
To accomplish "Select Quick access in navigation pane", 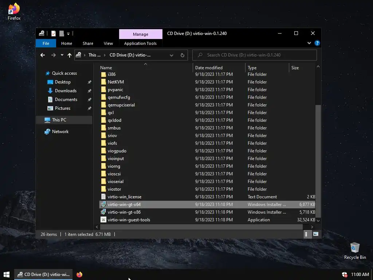I will click(64, 73).
